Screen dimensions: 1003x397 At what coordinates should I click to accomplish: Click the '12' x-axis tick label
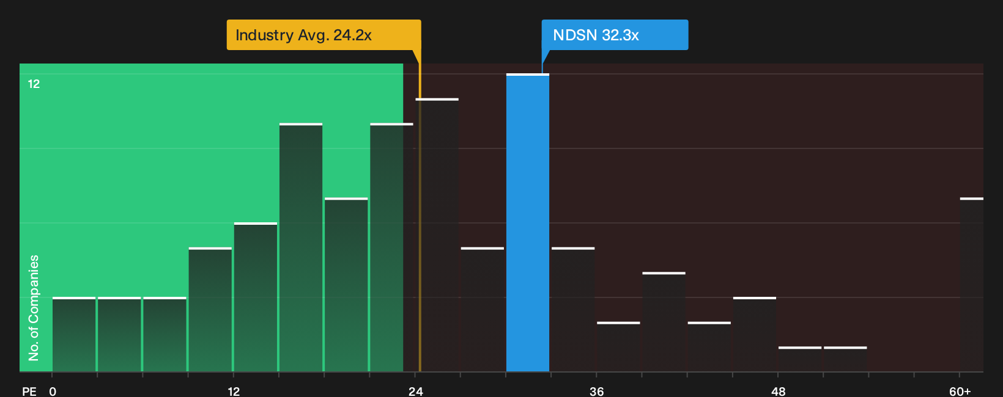[234, 391]
